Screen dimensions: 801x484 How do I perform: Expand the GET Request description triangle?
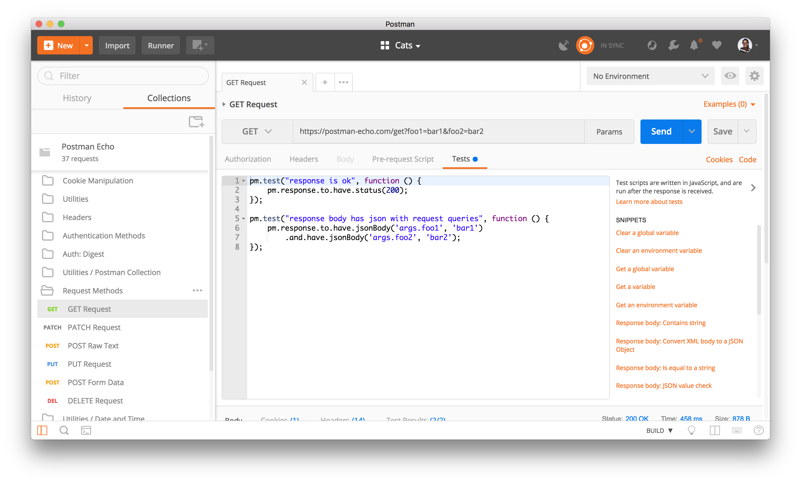224,104
